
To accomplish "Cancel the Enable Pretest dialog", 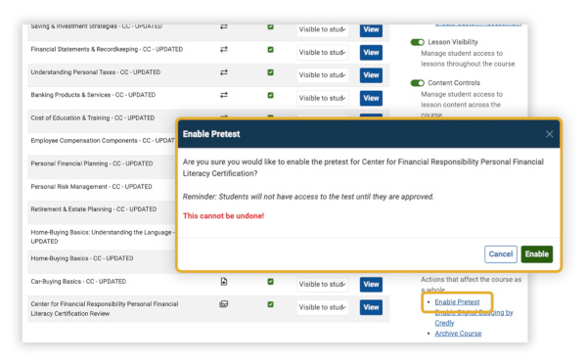I will [x=501, y=253].
